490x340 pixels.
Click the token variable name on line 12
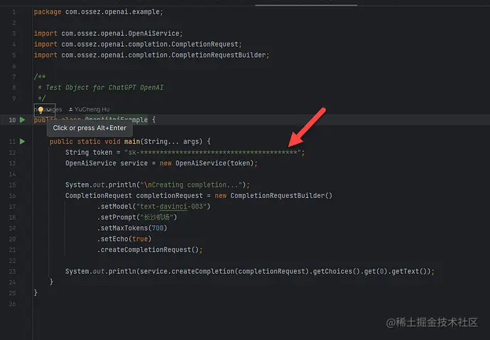tap(102, 153)
